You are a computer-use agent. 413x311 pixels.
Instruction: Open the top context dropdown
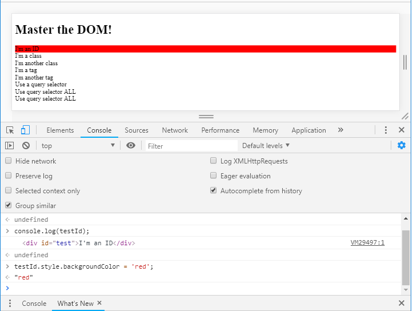click(78, 146)
